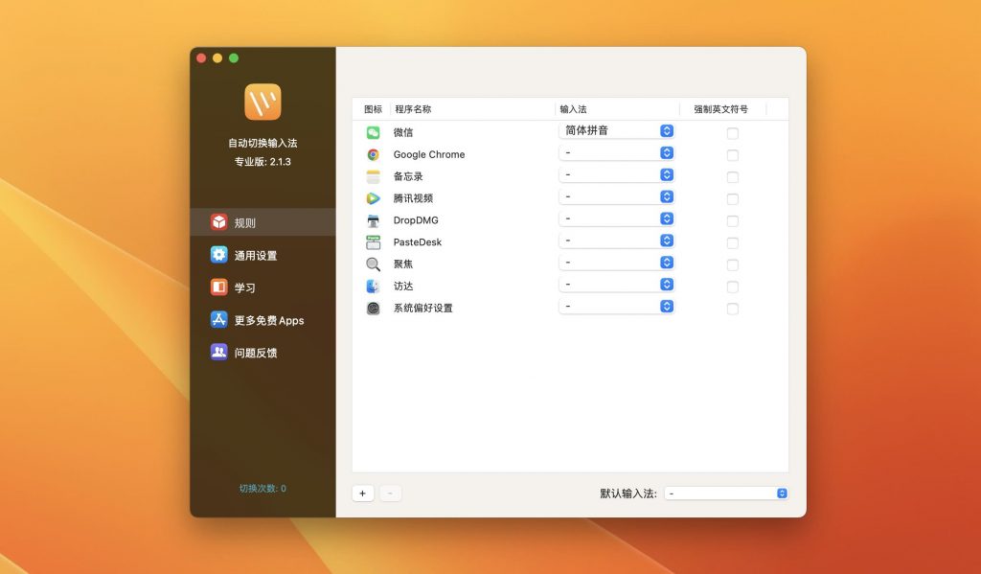Click the Google Chrome icon in the list

pyautogui.click(x=376, y=153)
